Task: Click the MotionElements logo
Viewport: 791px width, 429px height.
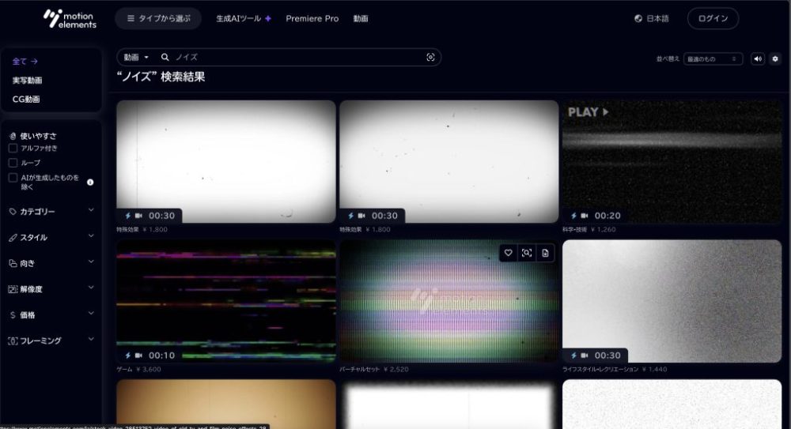Action: click(x=70, y=19)
